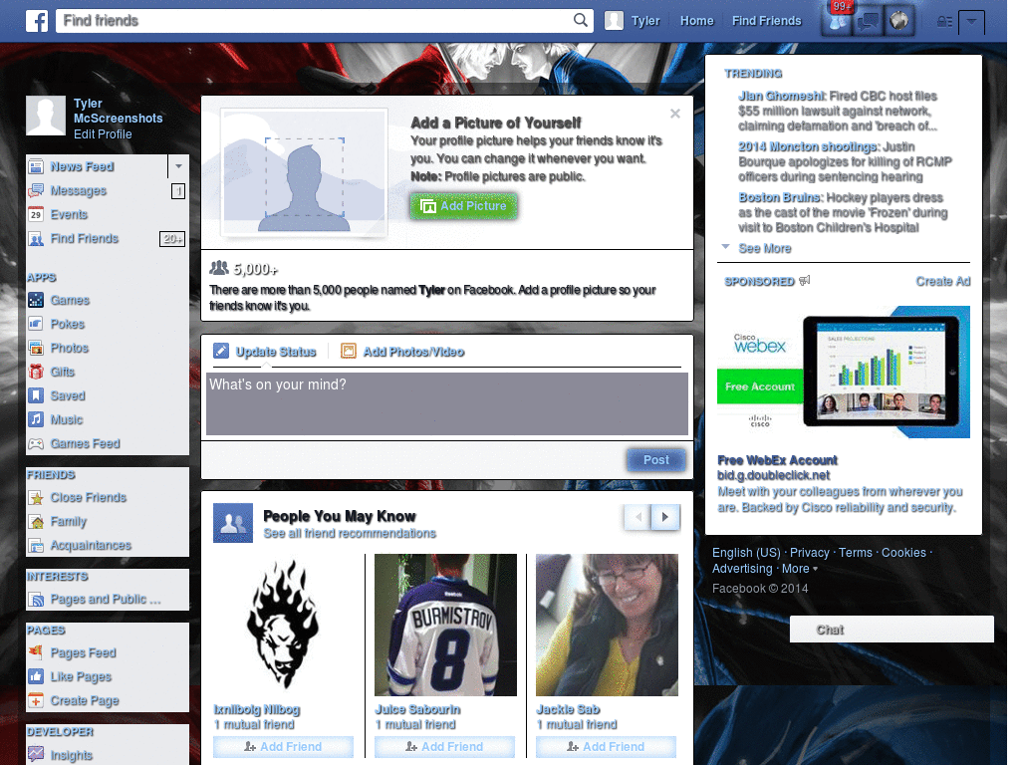This screenshot has height=765, width=1020.
Task: Click the Family house icon
Action: coord(36,522)
